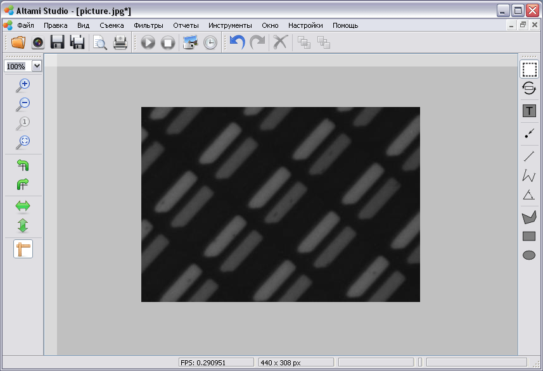Click the actual size magnifier labelled 1
Viewport: 543px width, 371px height.
click(23, 123)
